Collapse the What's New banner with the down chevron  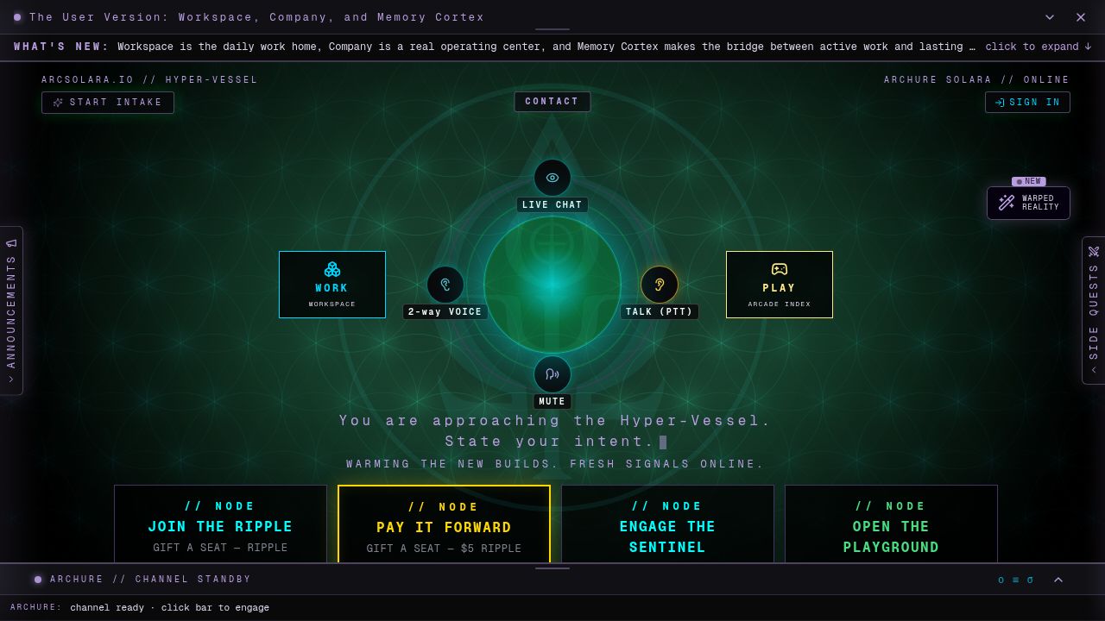pyautogui.click(x=1050, y=17)
